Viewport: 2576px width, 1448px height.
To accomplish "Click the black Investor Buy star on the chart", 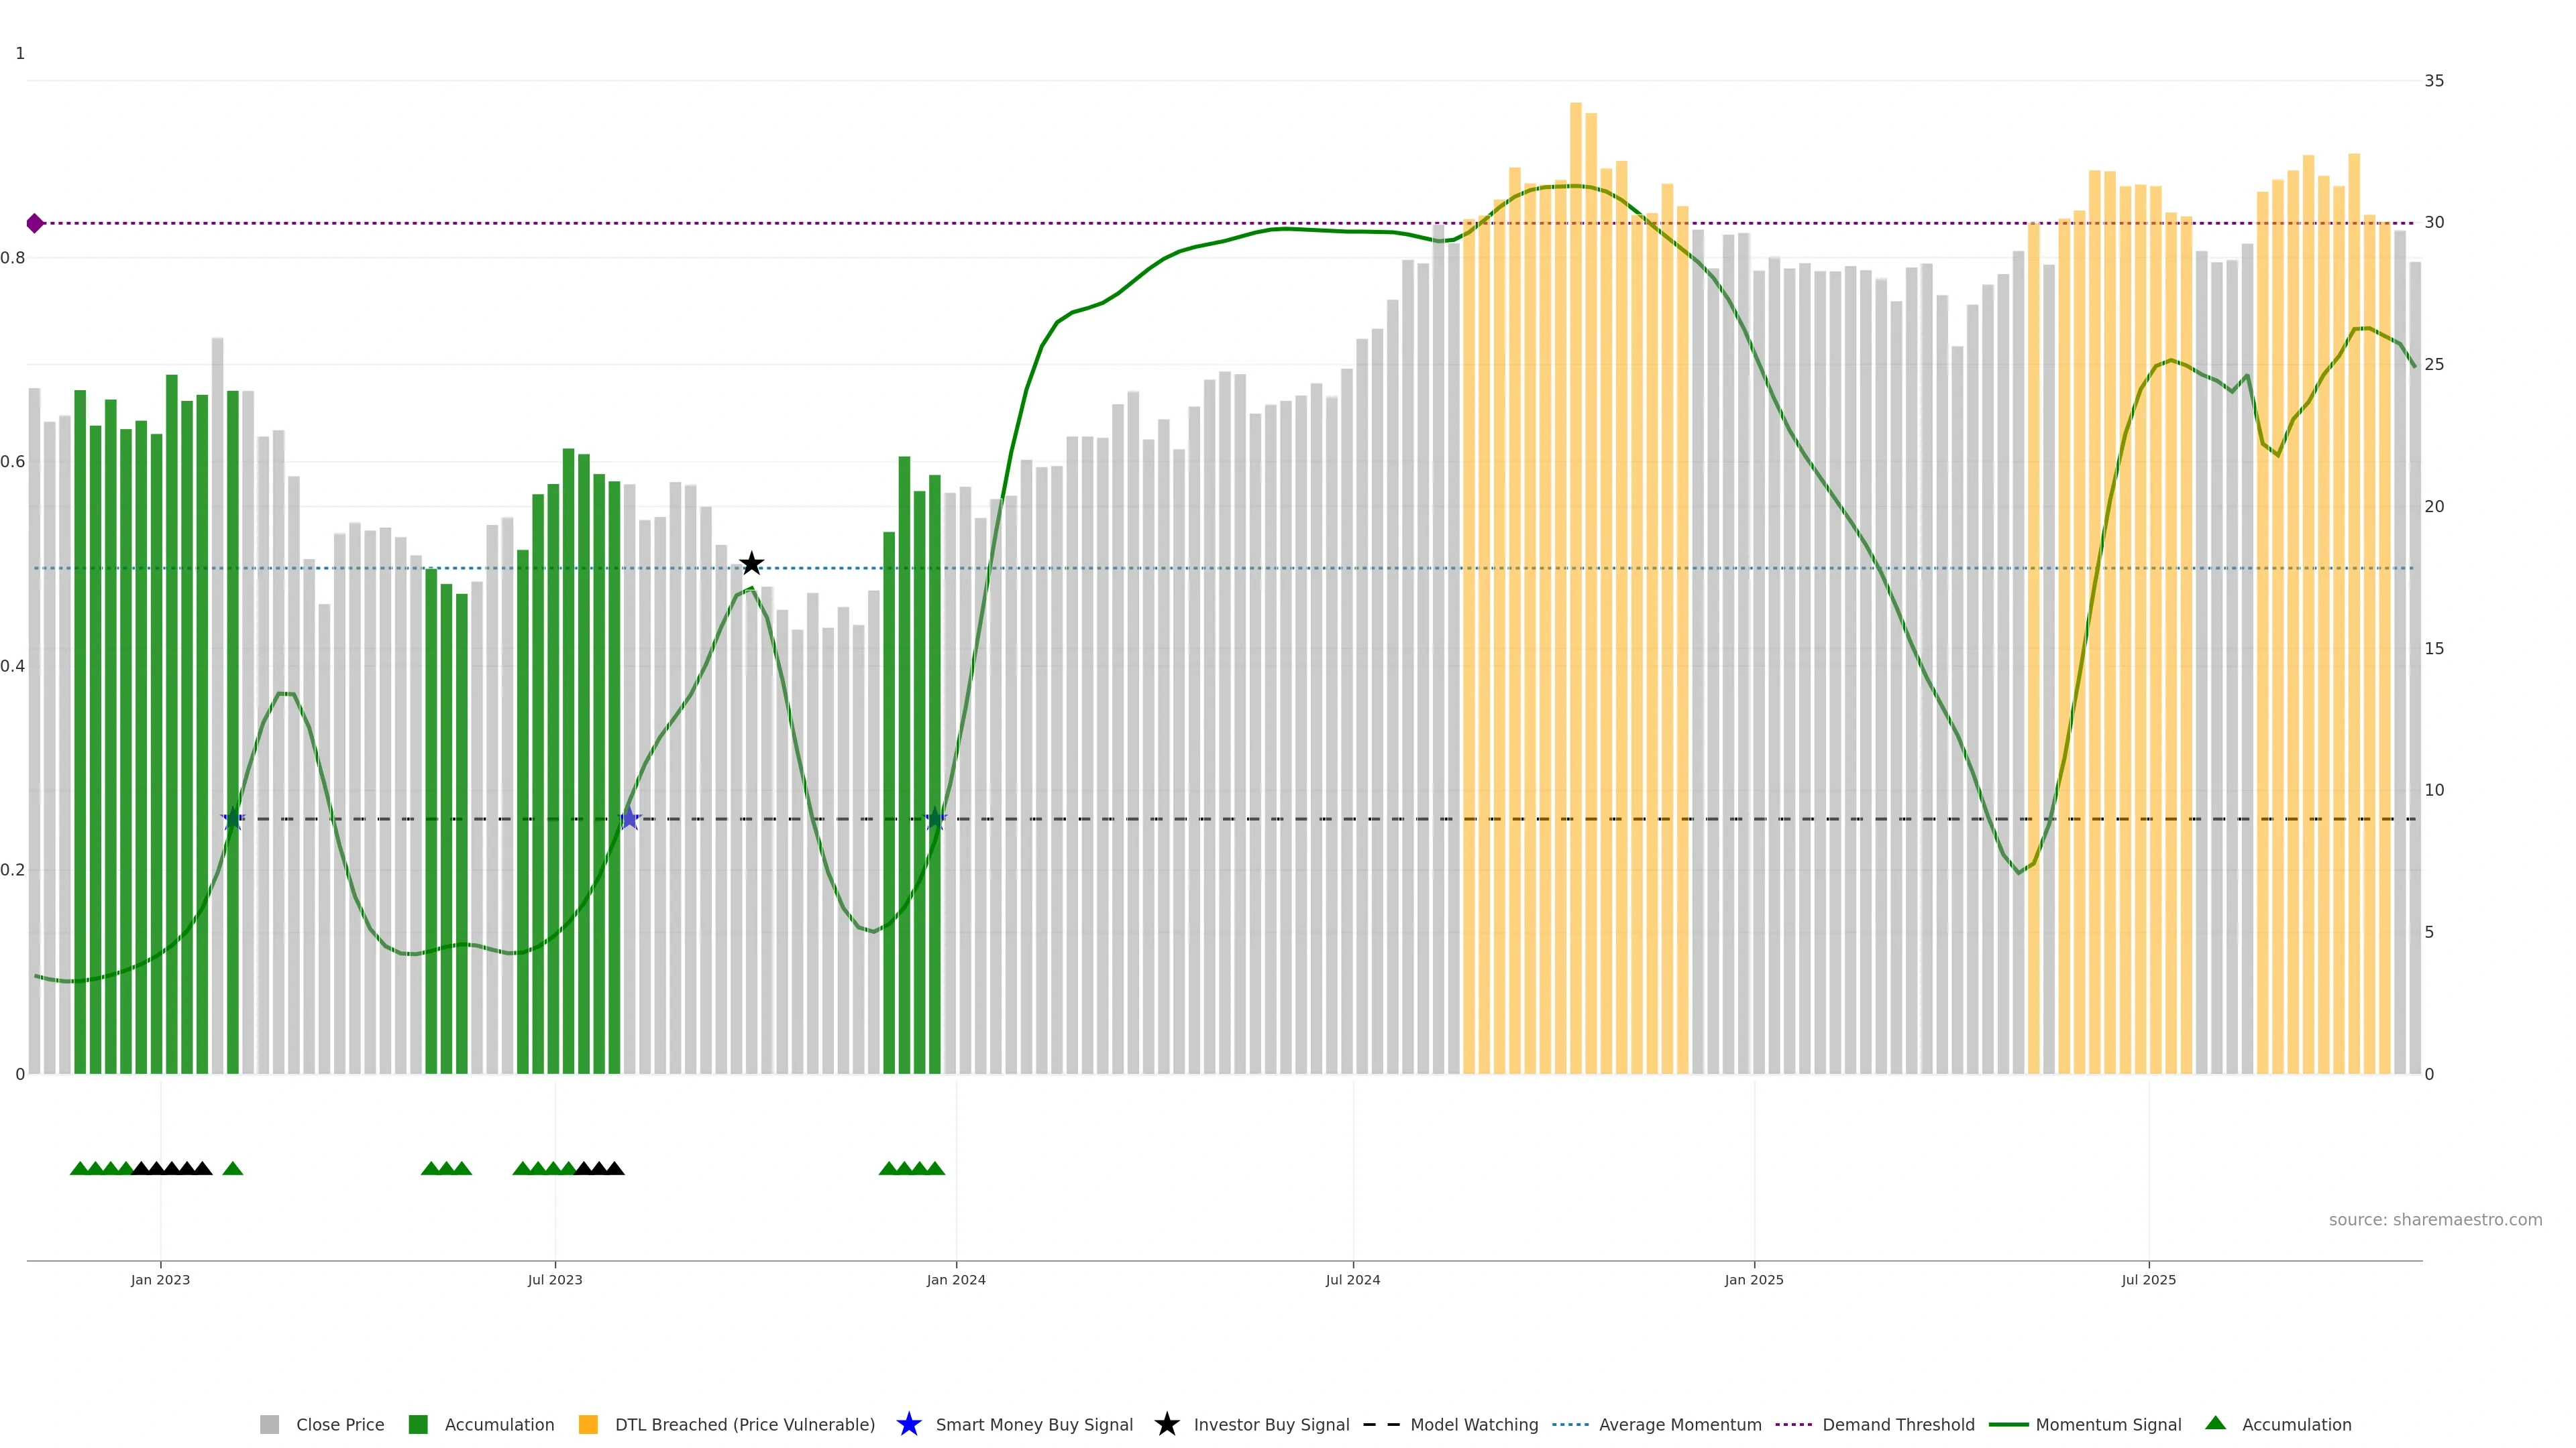I will [x=751, y=564].
